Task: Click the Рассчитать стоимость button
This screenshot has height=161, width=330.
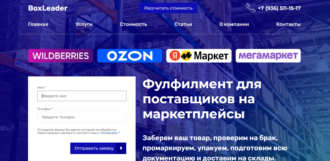Action: click(x=168, y=8)
